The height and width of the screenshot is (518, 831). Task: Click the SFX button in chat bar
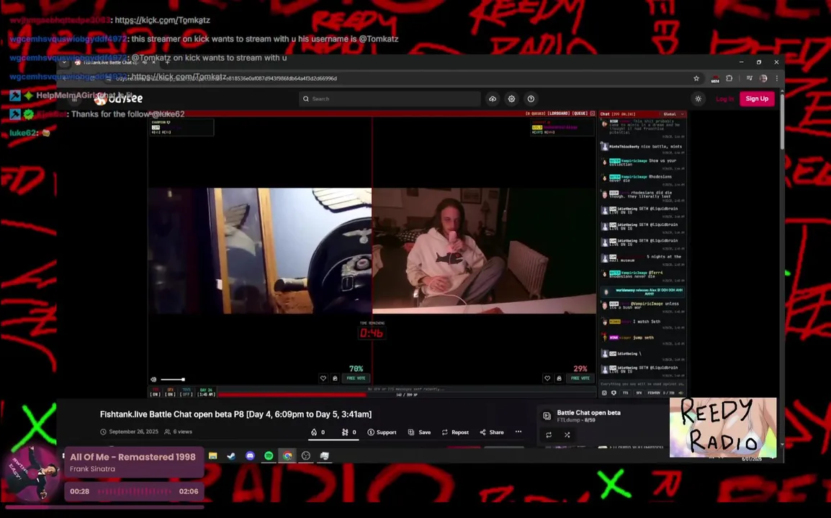click(639, 393)
